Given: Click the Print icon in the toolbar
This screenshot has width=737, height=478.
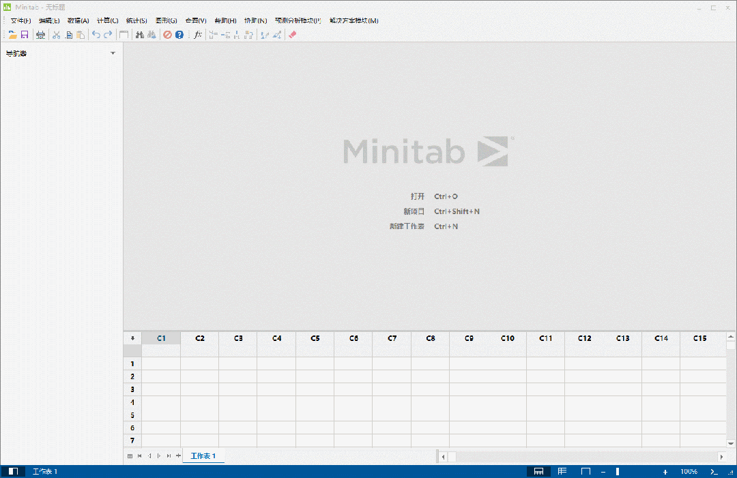Looking at the screenshot, I should click(x=41, y=35).
